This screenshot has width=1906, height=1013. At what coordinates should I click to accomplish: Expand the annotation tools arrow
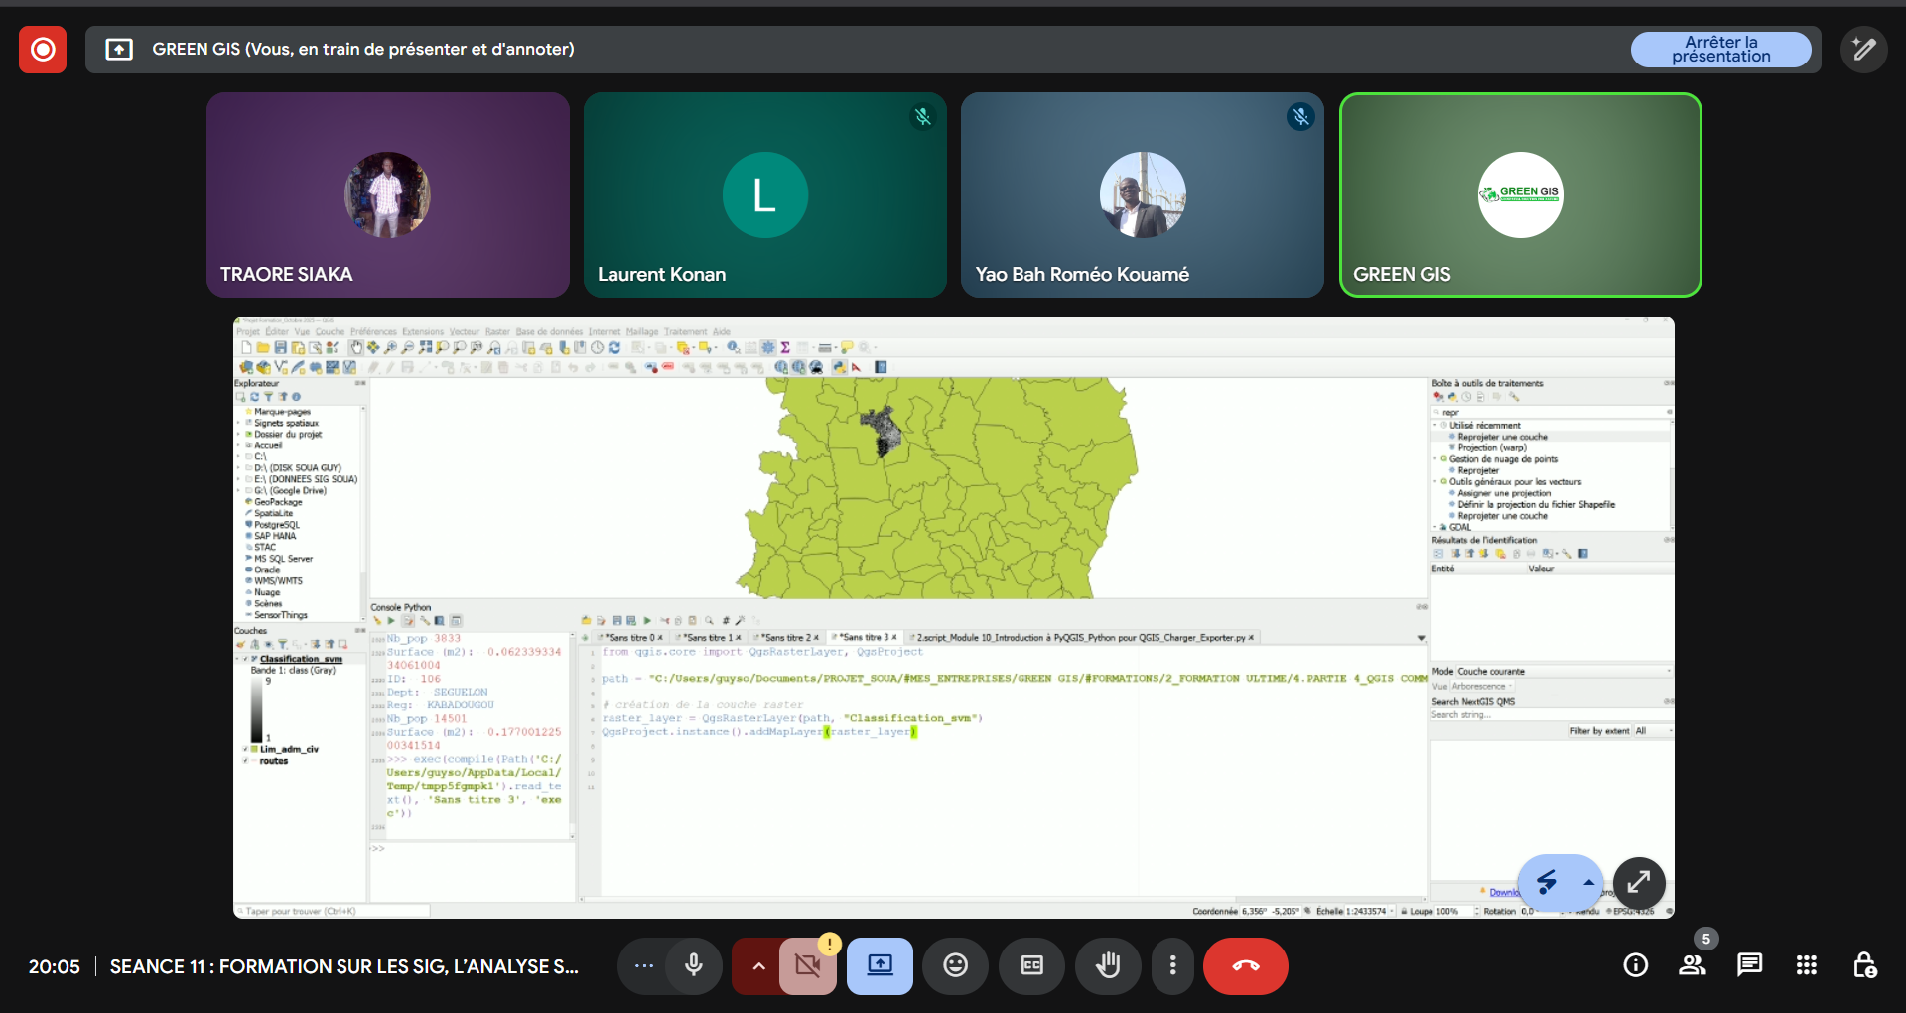point(1588,882)
